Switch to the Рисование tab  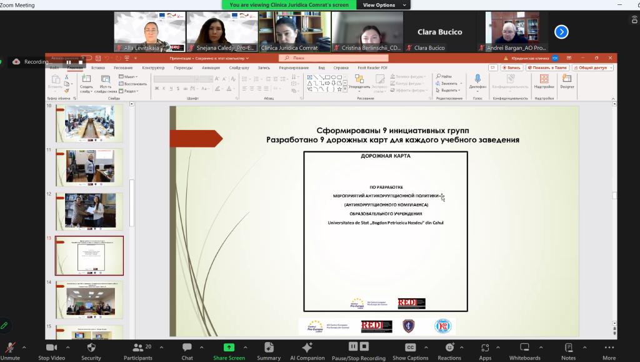tap(123, 68)
